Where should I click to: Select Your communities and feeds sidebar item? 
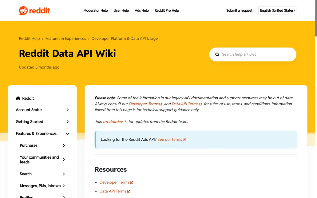coord(39,159)
